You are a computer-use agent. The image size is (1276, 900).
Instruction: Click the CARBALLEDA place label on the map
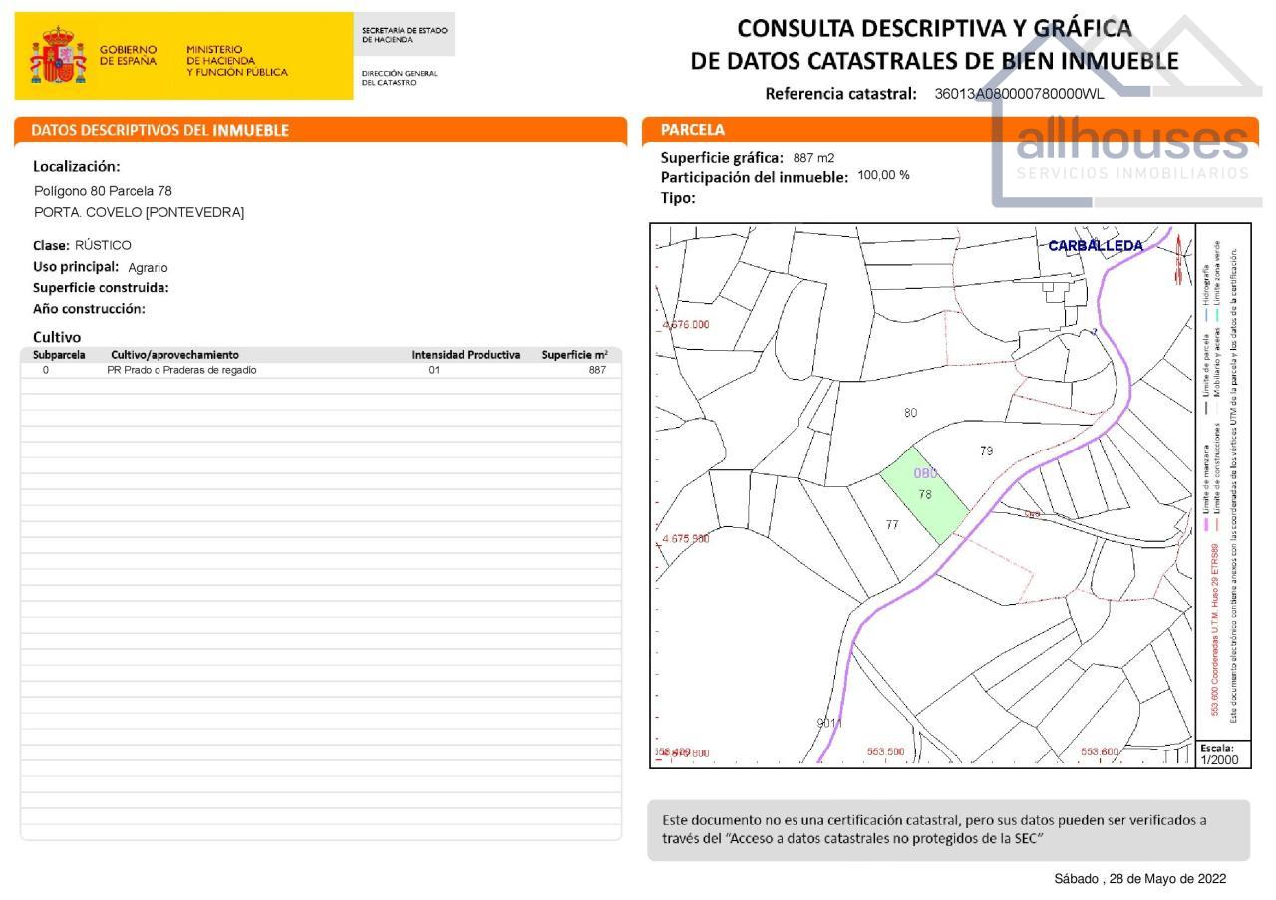pos(1097,243)
